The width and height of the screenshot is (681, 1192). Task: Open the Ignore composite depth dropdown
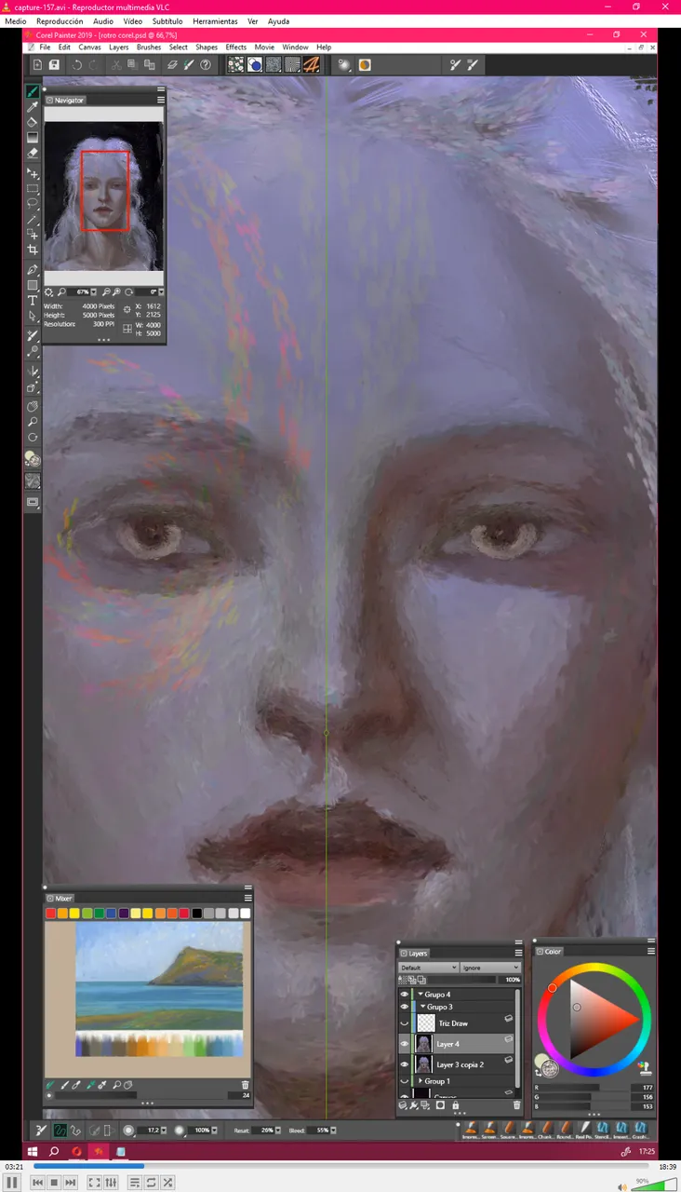tap(490, 968)
